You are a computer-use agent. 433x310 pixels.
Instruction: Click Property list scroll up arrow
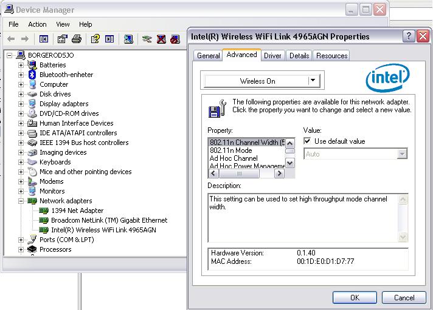click(290, 143)
